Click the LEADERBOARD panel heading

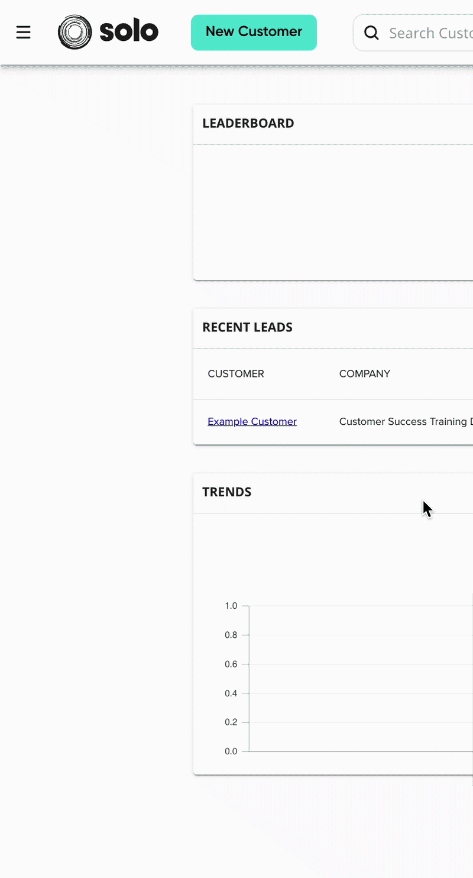(248, 123)
